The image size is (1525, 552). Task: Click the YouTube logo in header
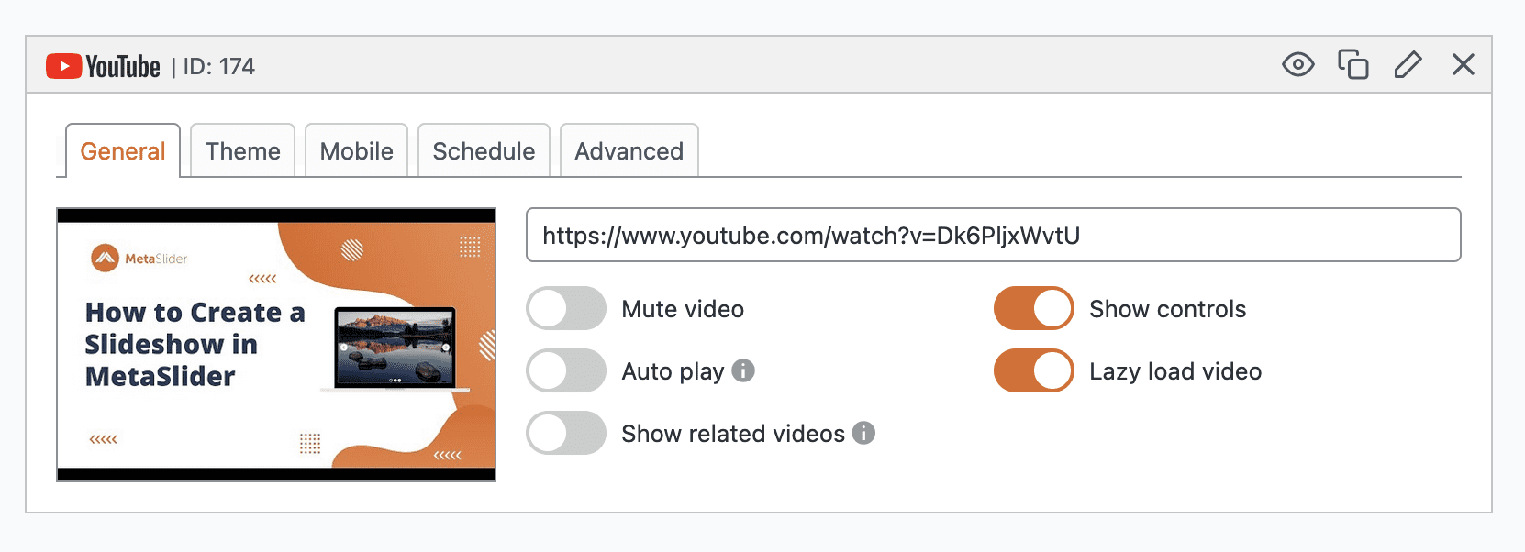pyautogui.click(x=103, y=67)
